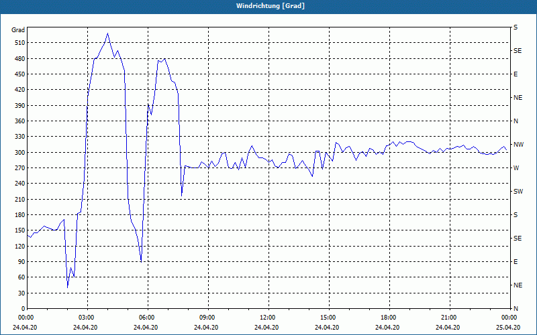Click the 330 degree axis label
This screenshot has height=335, width=537.
pos(20,137)
